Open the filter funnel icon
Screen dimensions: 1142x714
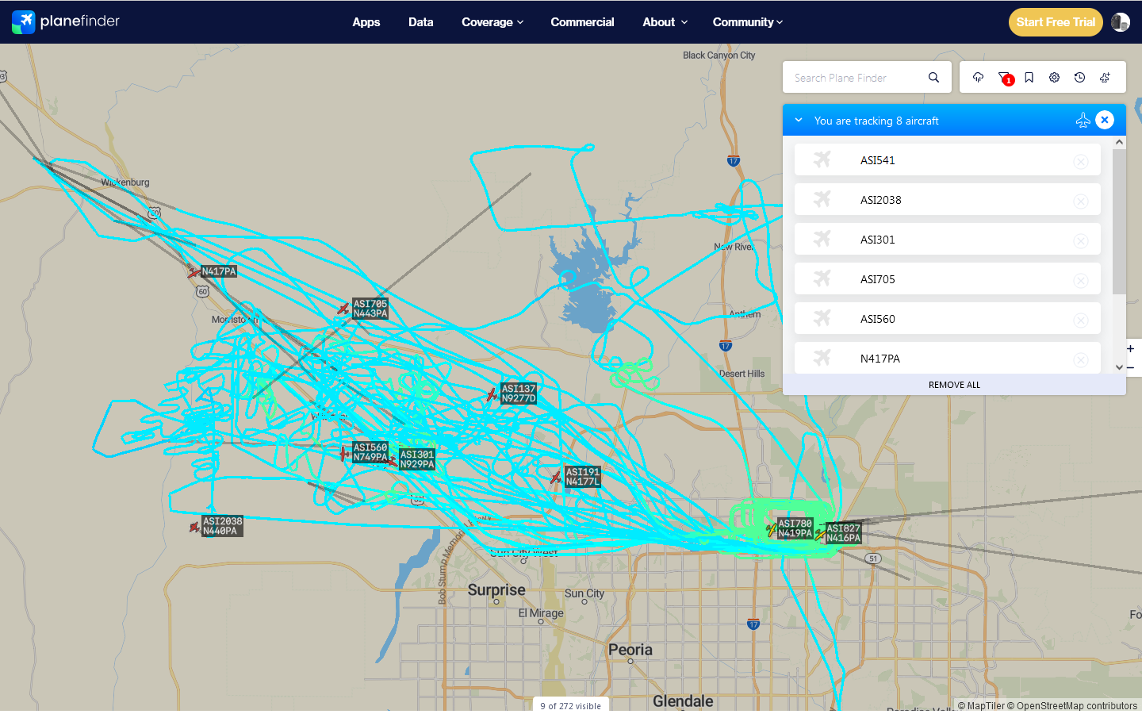coord(1005,78)
